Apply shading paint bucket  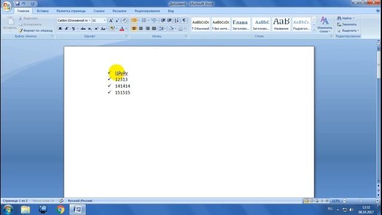[x=171, y=29]
